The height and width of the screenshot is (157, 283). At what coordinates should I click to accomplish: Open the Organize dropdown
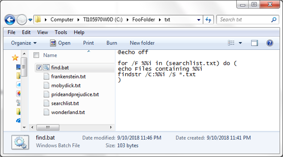[x=24, y=43]
